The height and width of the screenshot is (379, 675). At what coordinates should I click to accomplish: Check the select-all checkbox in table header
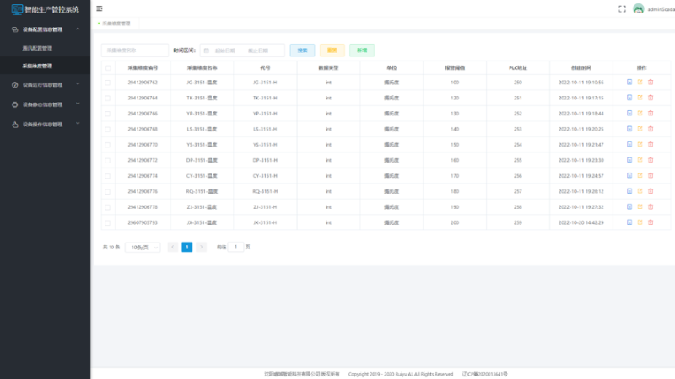[x=107, y=67]
